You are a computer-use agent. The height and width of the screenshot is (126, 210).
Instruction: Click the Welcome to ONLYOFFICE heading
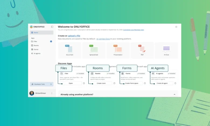click(x=74, y=27)
